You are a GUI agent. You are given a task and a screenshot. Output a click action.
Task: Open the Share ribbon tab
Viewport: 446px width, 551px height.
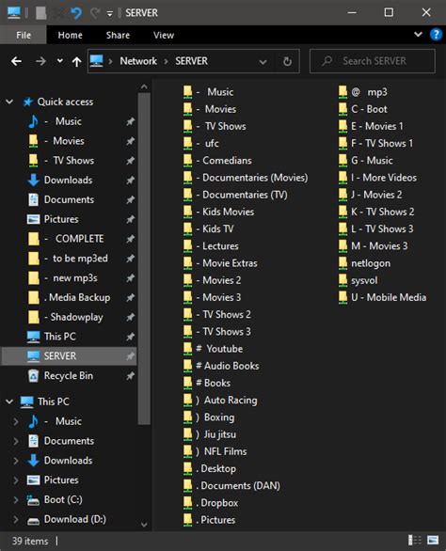tap(118, 35)
